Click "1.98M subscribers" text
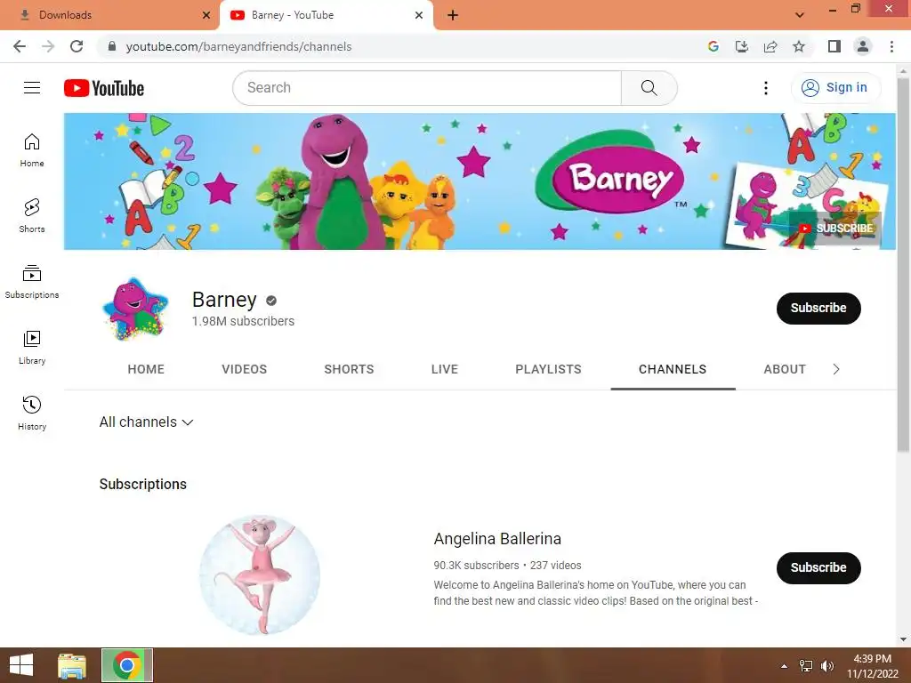Image resolution: width=911 pixels, height=683 pixels. [243, 321]
